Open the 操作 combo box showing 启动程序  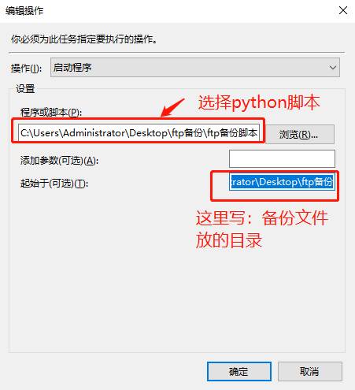(195, 68)
